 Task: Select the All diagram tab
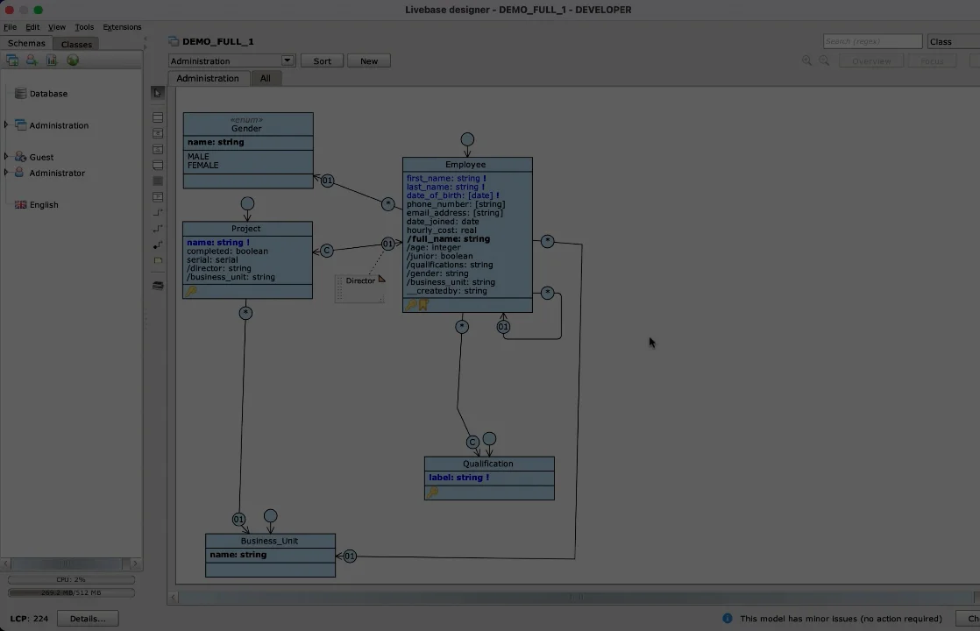266,78
